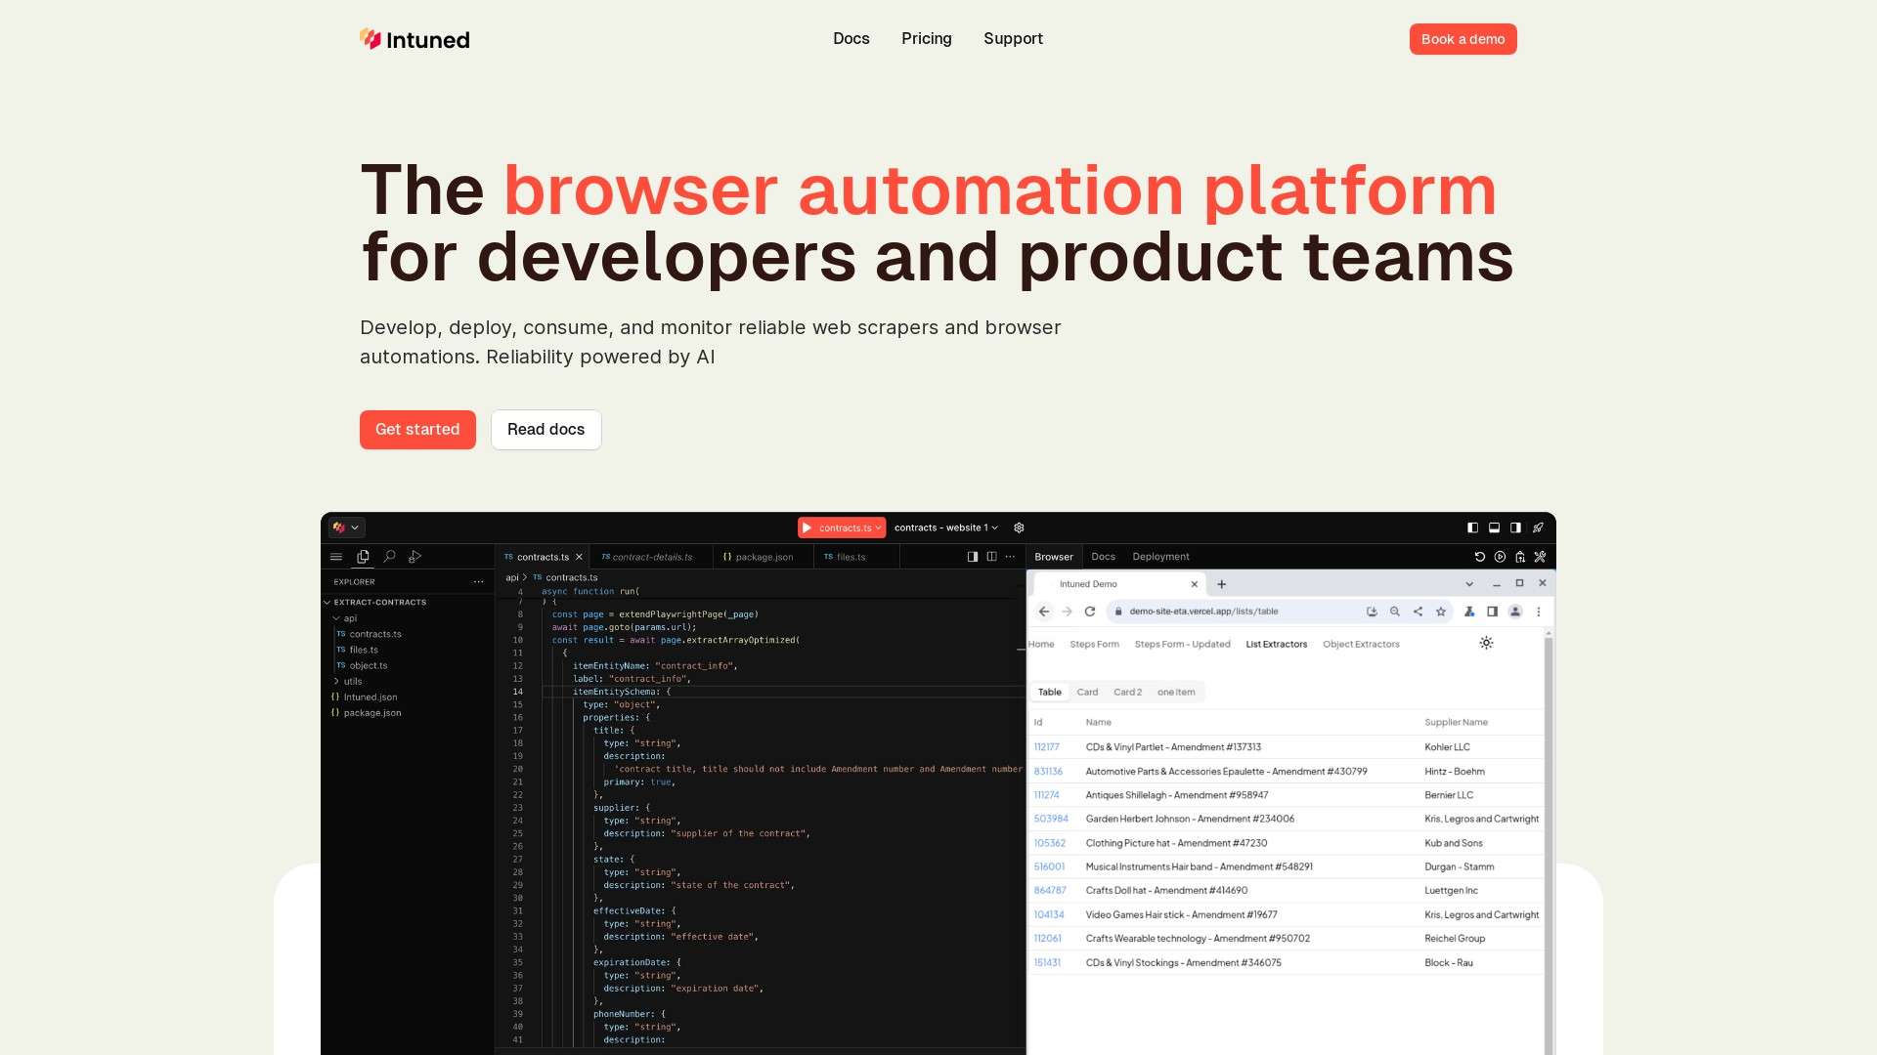Toggle the left sidebar layout icon

pyautogui.click(x=1473, y=527)
